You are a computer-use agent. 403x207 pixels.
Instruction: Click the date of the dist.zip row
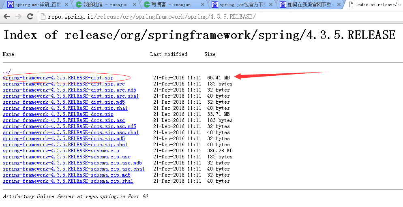click(x=177, y=78)
